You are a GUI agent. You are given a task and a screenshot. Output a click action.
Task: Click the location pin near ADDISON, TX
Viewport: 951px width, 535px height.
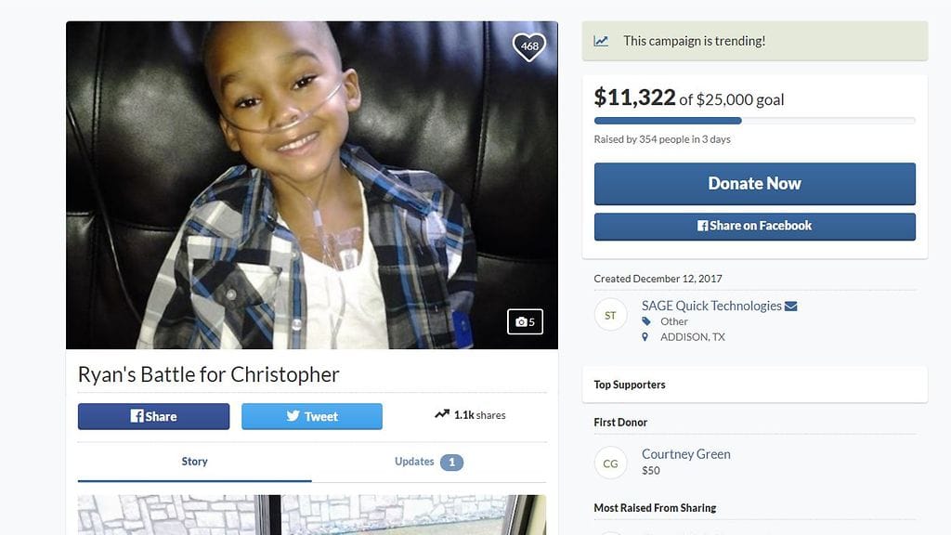(x=645, y=336)
